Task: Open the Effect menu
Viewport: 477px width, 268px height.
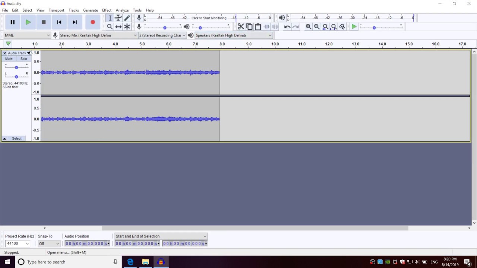Action: point(107,10)
